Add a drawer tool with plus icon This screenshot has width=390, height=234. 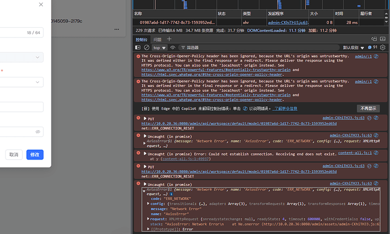pyautogui.click(x=169, y=39)
